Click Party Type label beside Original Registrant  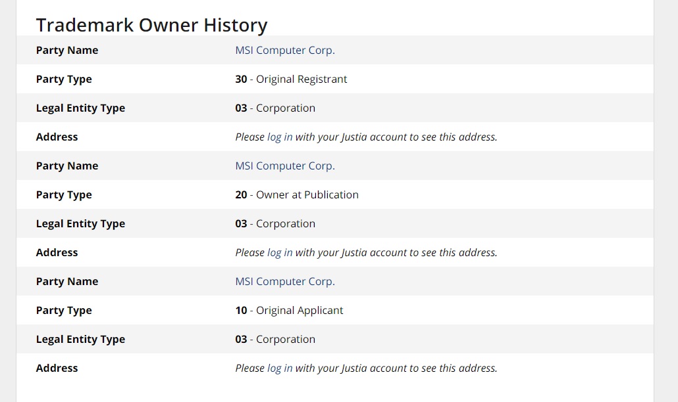pos(64,79)
